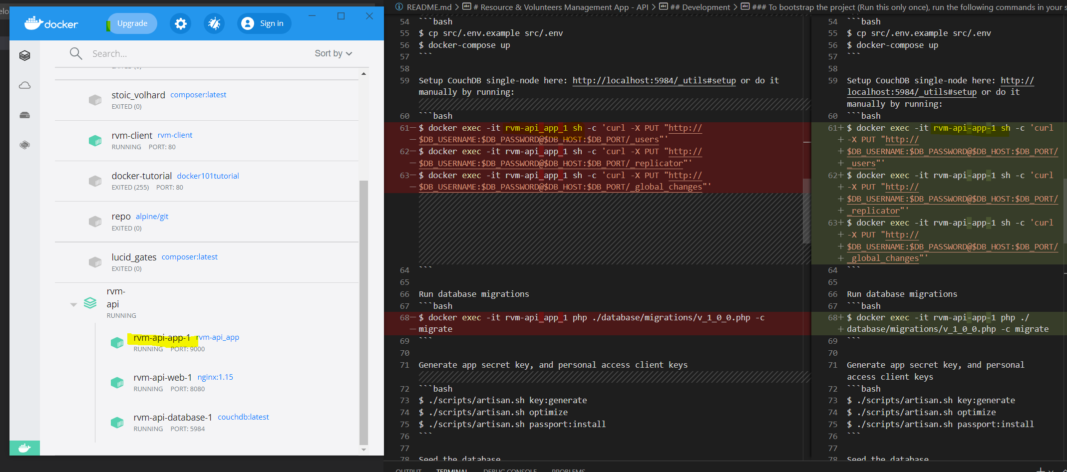The image size is (1067, 472).
Task: Click 'key:generate' line 73 in right diff
Action: point(931,400)
